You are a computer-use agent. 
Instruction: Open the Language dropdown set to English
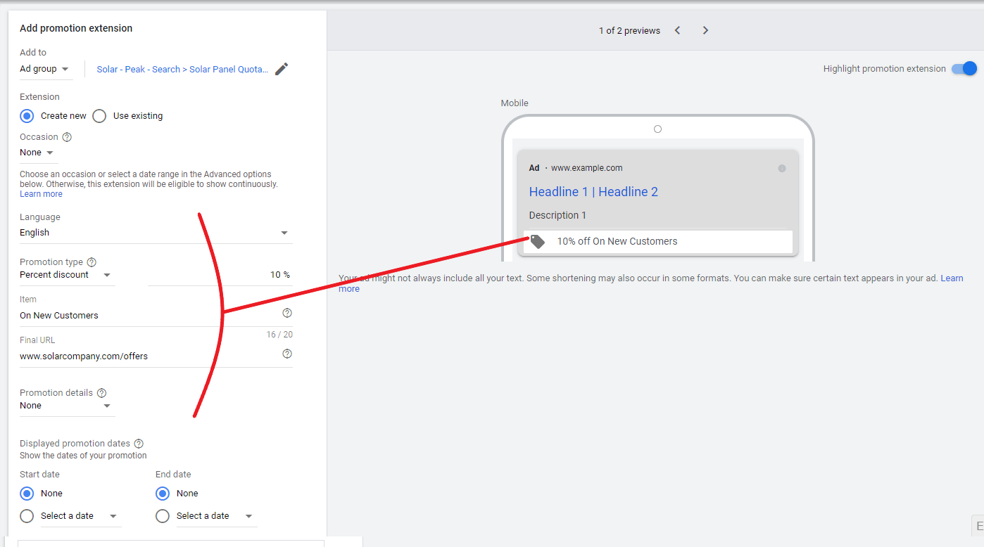pos(155,233)
